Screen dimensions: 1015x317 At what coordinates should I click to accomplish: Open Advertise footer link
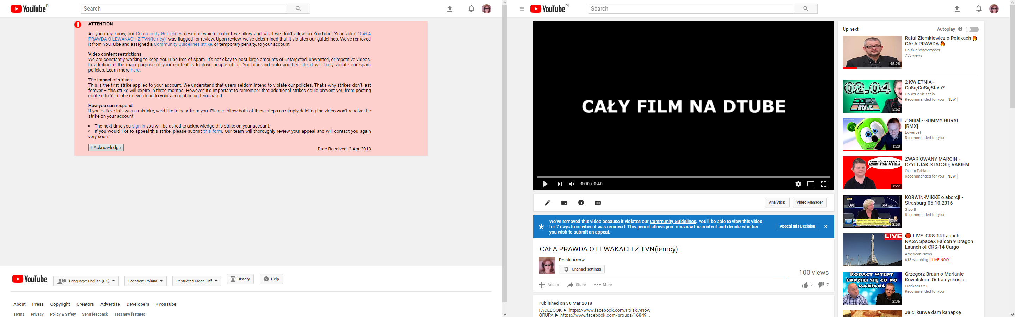pos(110,304)
